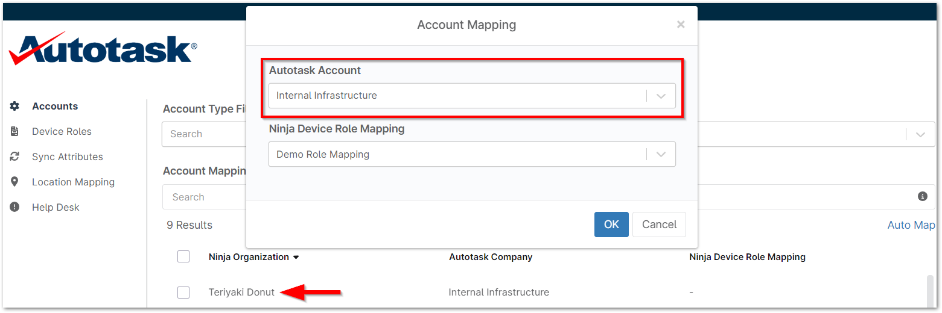Confirm mapping with the OK button
Viewport: 942px width, 313px height.
click(611, 225)
